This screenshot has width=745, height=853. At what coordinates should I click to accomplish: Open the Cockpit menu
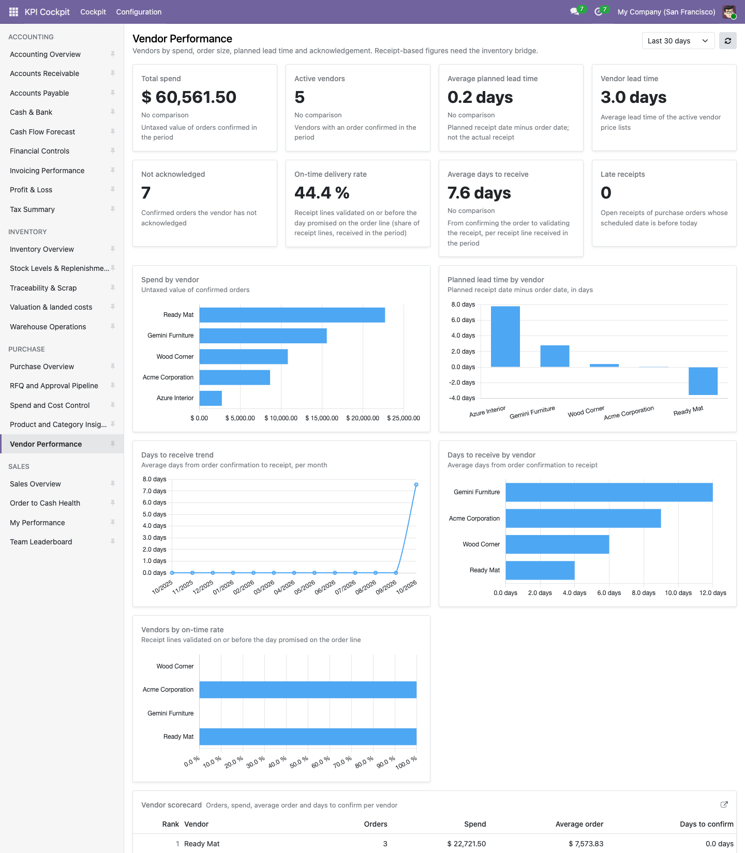tap(93, 12)
